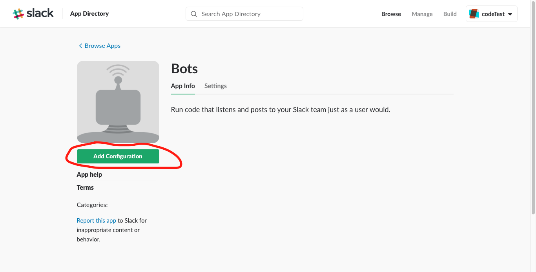Open the Manage navigation item
Viewport: 536px width, 272px height.
click(422, 14)
